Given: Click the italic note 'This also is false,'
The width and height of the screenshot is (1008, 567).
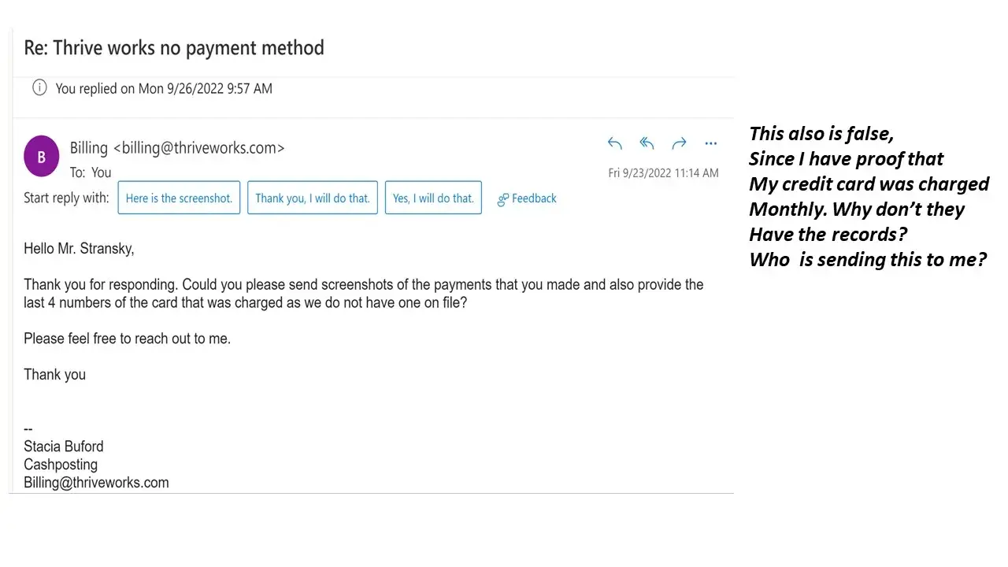Looking at the screenshot, I should 821,133.
